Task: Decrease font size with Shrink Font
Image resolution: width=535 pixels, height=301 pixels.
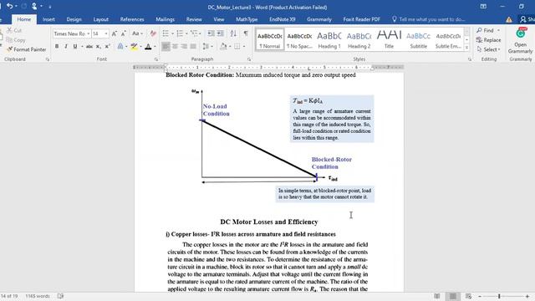Action: (x=123, y=33)
